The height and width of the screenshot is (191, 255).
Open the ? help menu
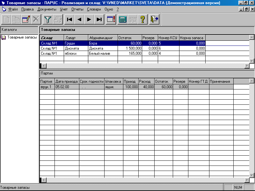click(118, 9)
